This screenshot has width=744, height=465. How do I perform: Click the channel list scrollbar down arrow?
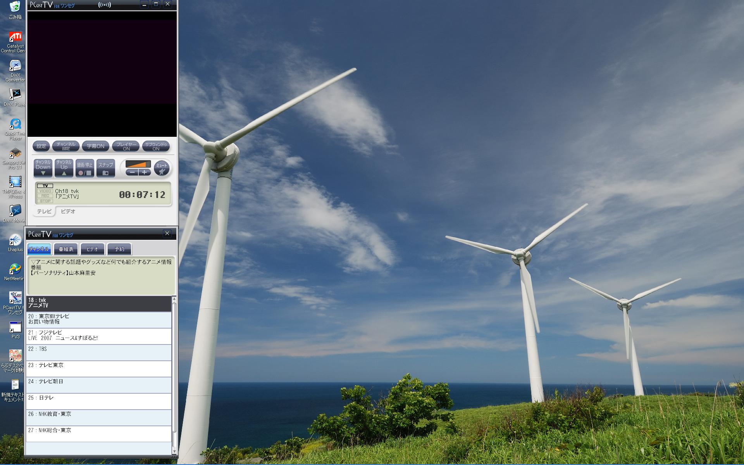coord(174,451)
